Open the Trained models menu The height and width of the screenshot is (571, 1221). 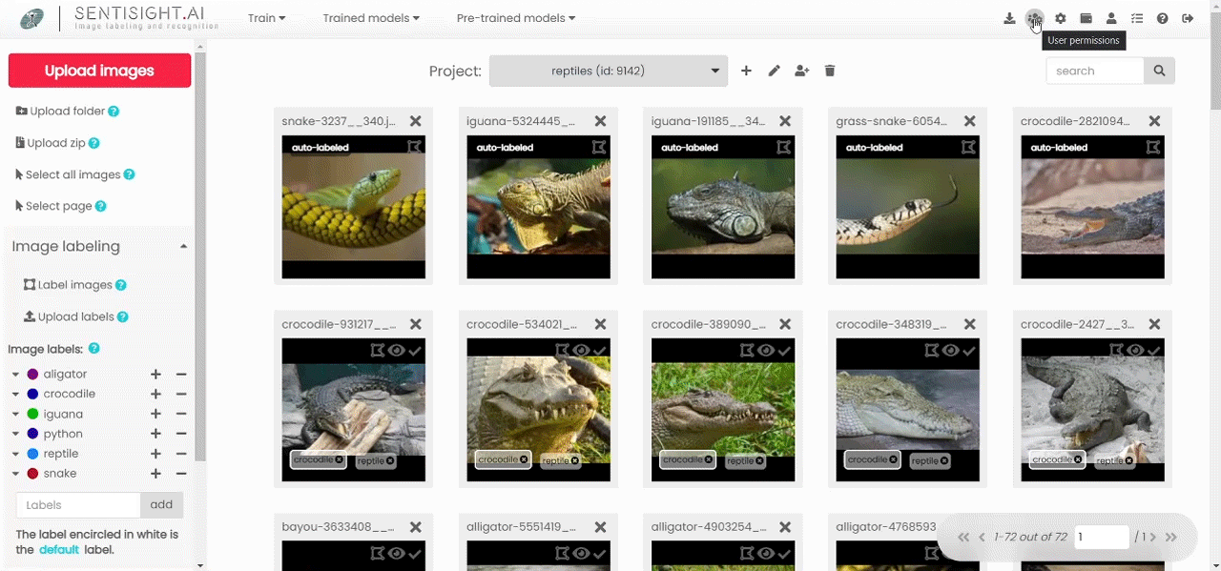371,18
